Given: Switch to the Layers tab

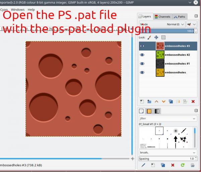Looking at the screenshot, I should click(x=145, y=16).
